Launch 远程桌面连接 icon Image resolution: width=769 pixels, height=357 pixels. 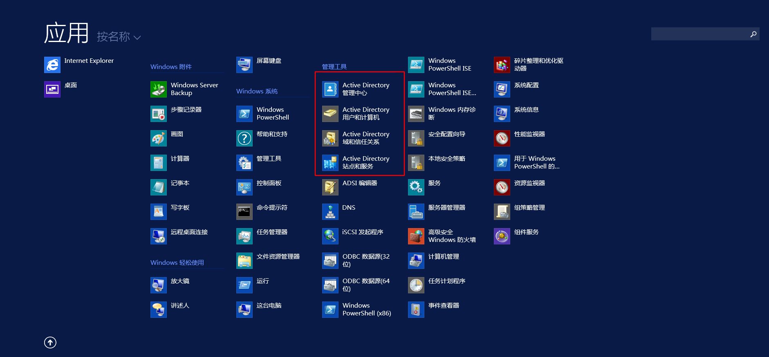pos(159,236)
